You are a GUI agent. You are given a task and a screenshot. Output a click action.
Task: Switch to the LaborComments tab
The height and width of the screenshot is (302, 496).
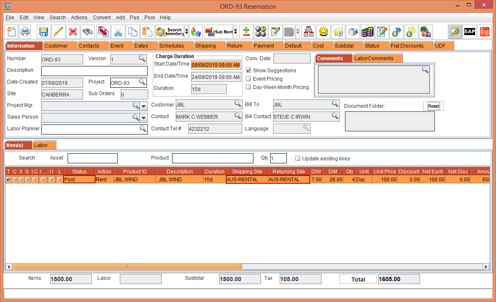tap(374, 58)
